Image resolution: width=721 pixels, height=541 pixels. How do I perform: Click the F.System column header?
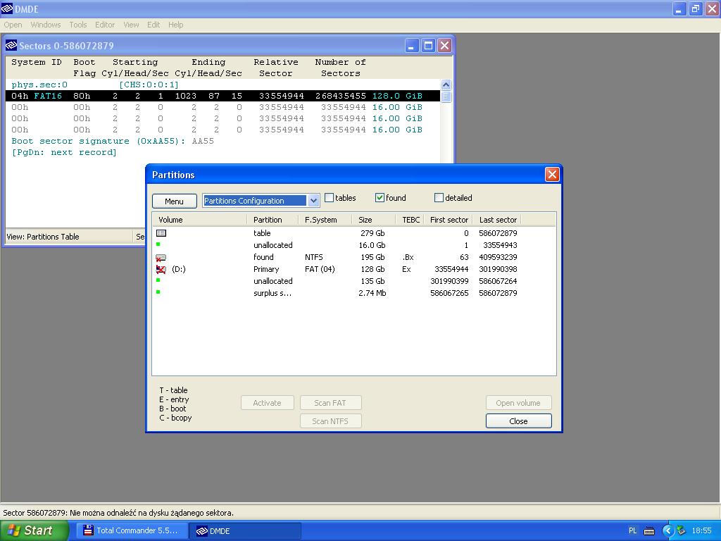325,220
